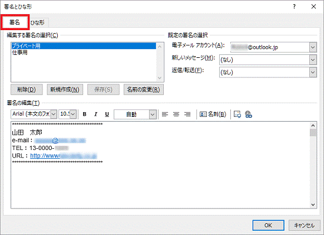Open the 新しいメッセージ signature dropdown
This screenshot has height=235, width=324.
tap(313, 60)
